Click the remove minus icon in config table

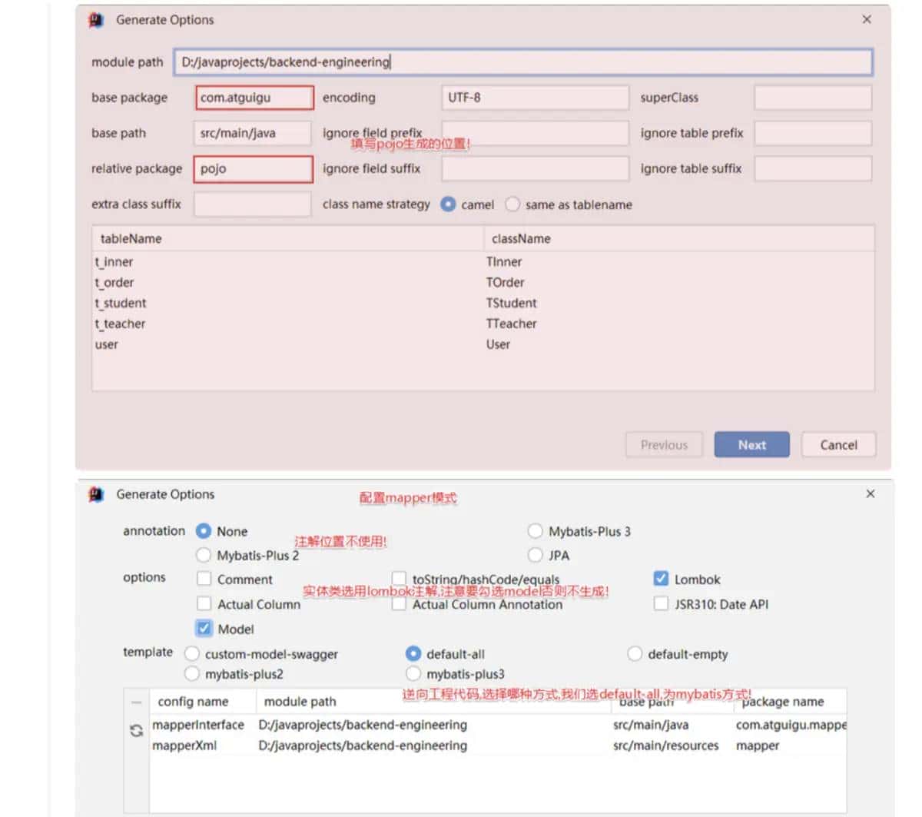coord(136,702)
